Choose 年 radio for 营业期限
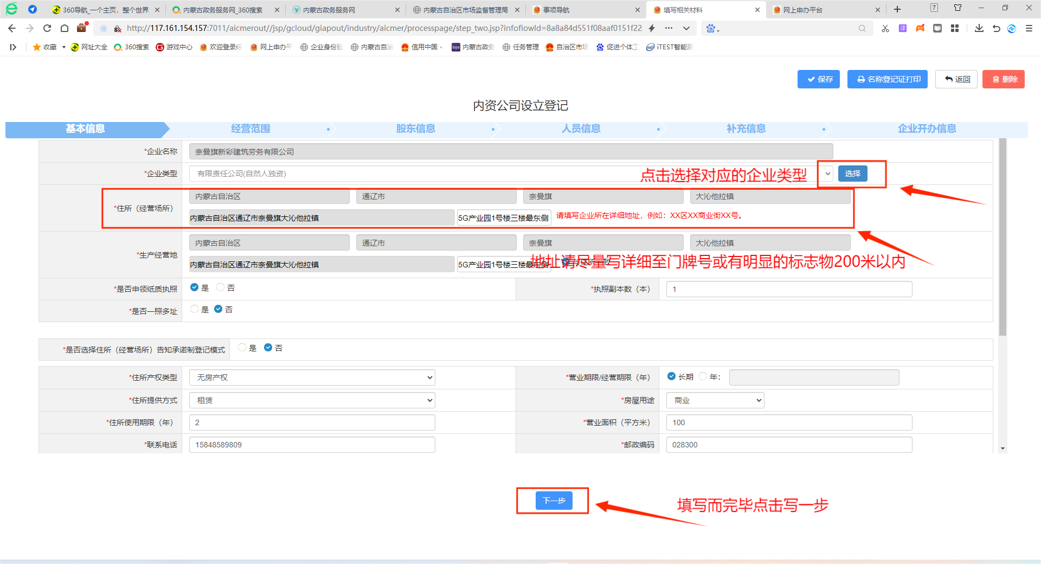The width and height of the screenshot is (1041, 564). tap(703, 376)
